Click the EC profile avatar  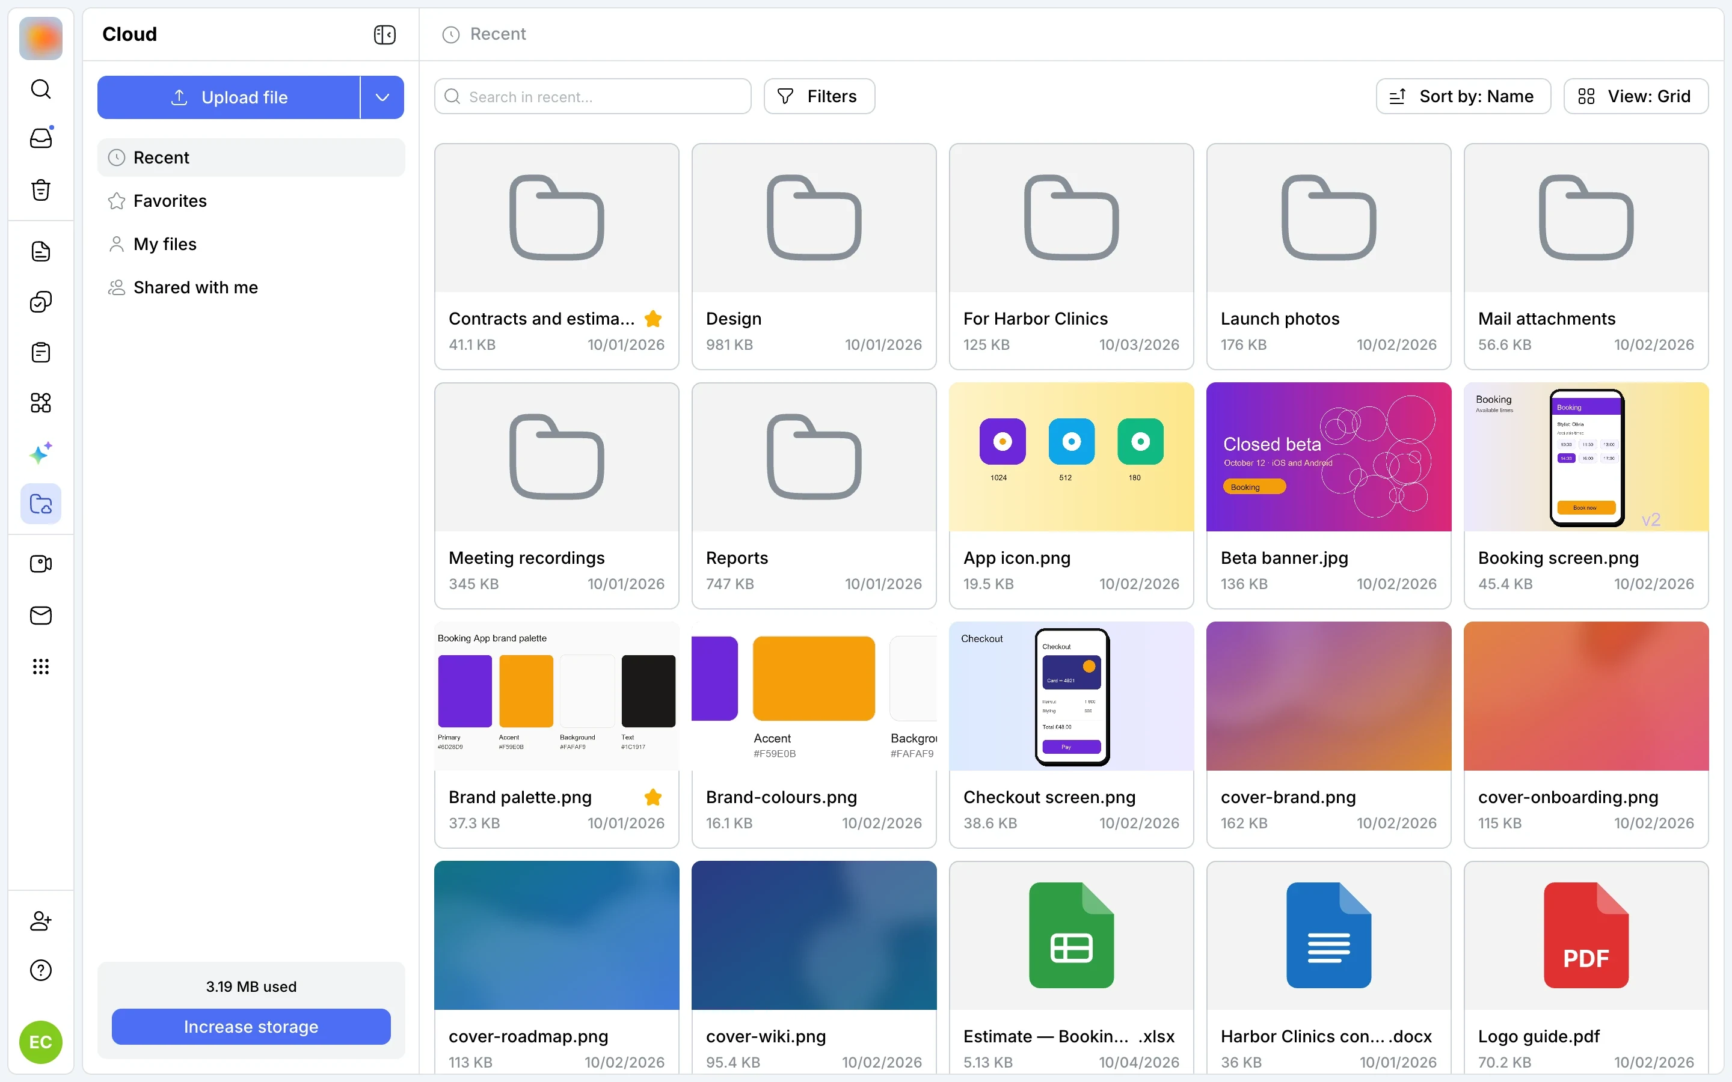tap(41, 1042)
